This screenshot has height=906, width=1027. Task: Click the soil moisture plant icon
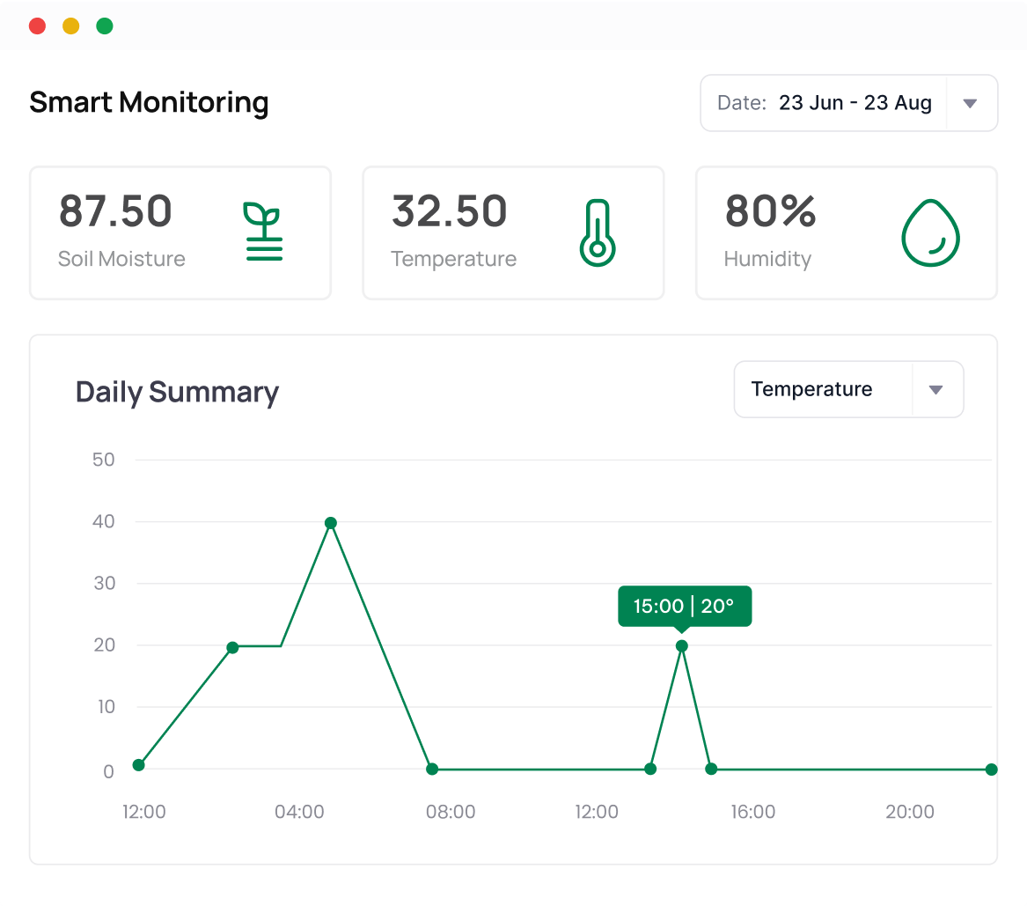coord(262,232)
